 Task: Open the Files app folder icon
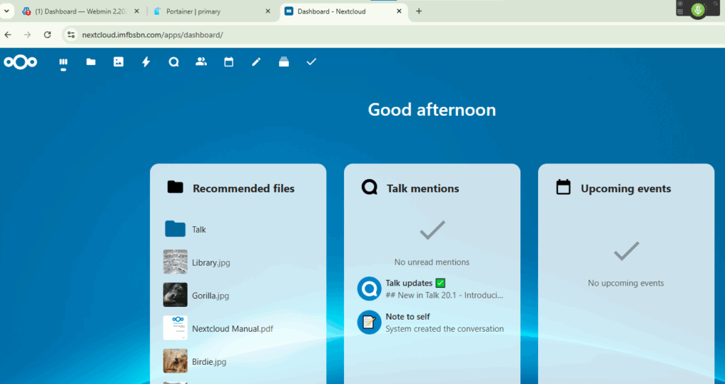point(91,62)
